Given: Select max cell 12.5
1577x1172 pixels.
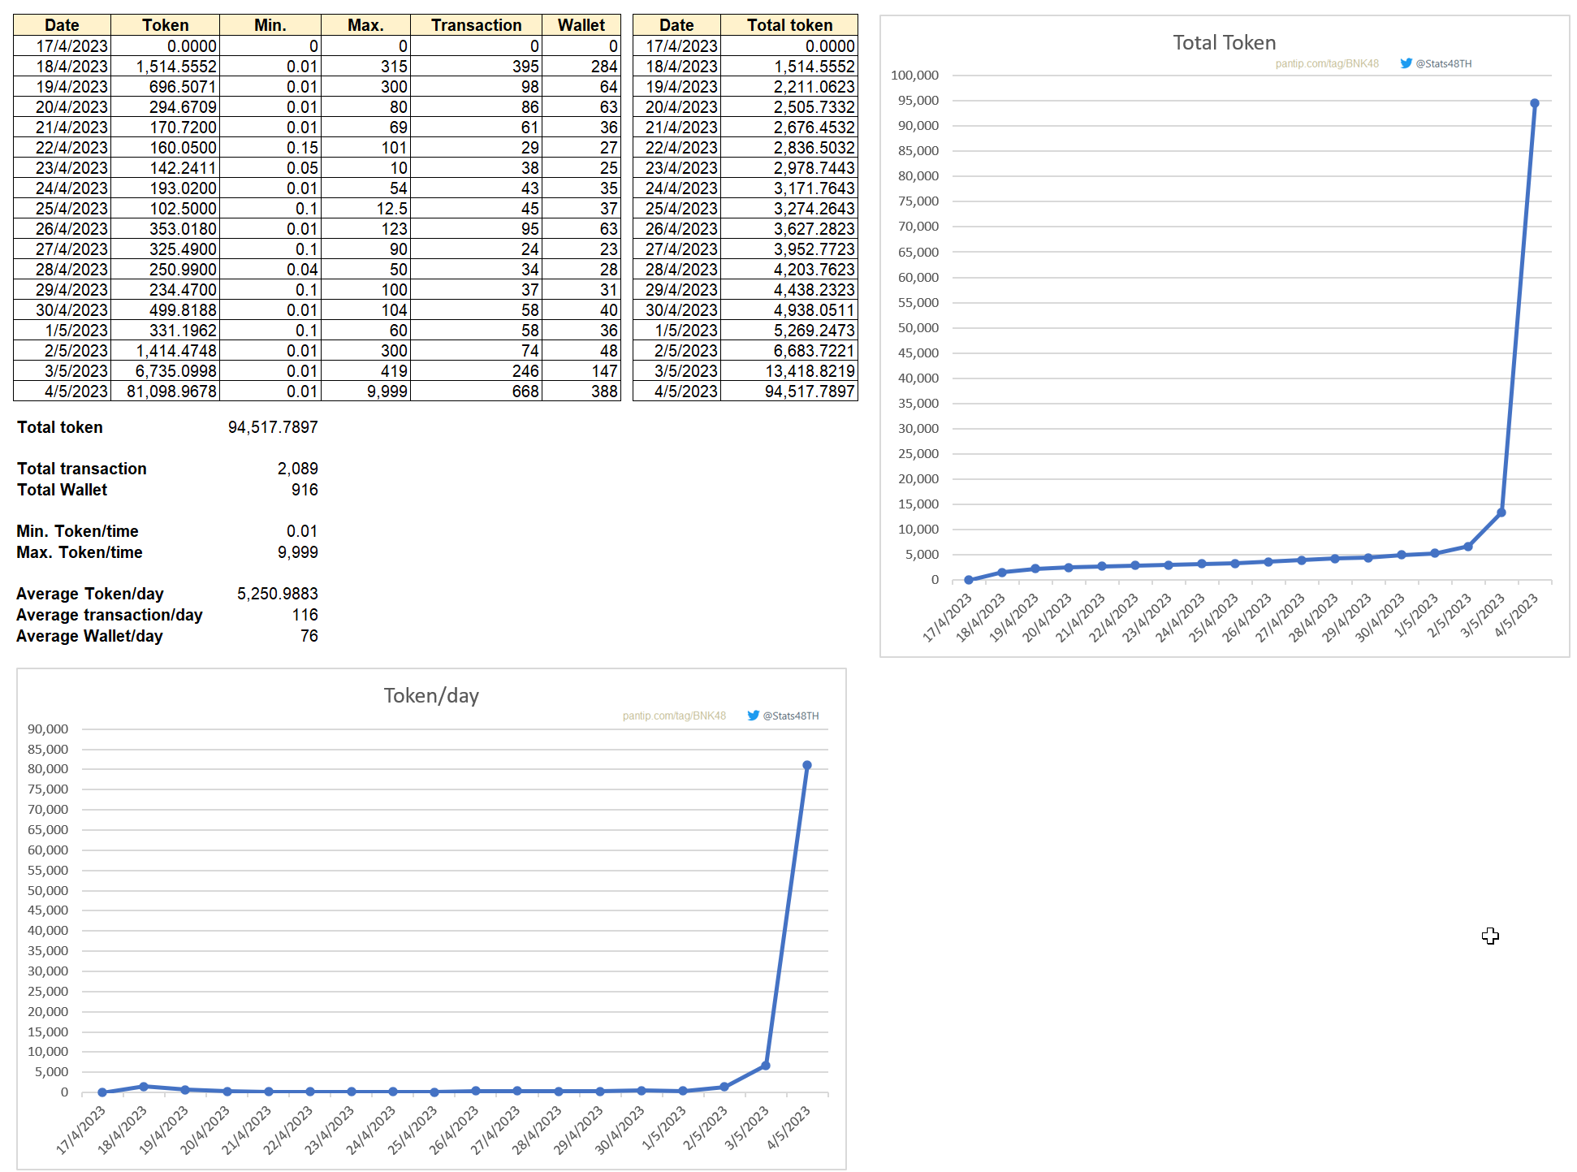Looking at the screenshot, I should (x=365, y=208).
